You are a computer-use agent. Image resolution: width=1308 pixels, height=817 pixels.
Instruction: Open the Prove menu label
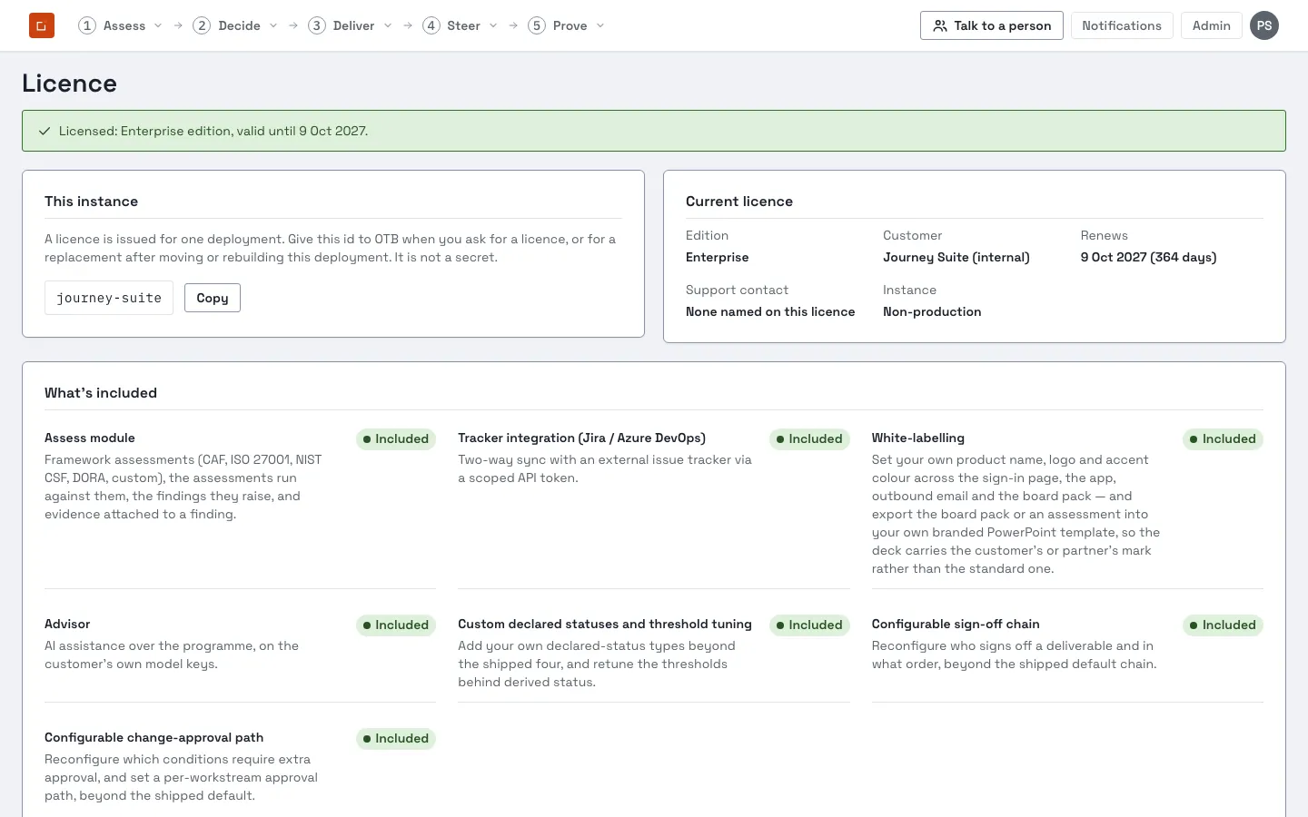[570, 25]
